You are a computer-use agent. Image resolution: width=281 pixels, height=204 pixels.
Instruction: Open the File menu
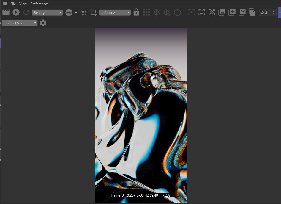click(x=13, y=4)
